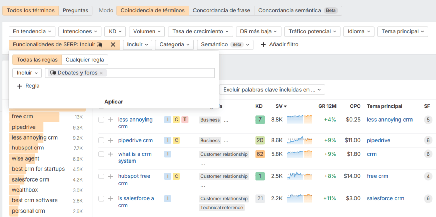Click the SERP features rule input field

pos(130,73)
